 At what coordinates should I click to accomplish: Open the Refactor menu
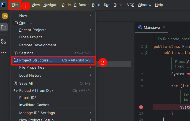coord(81,5)
